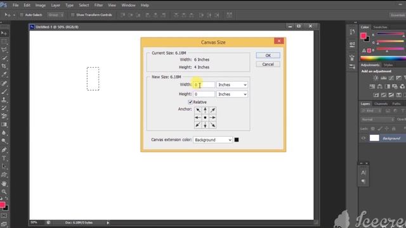Open the Normal blend mode dropdown

point(377,120)
